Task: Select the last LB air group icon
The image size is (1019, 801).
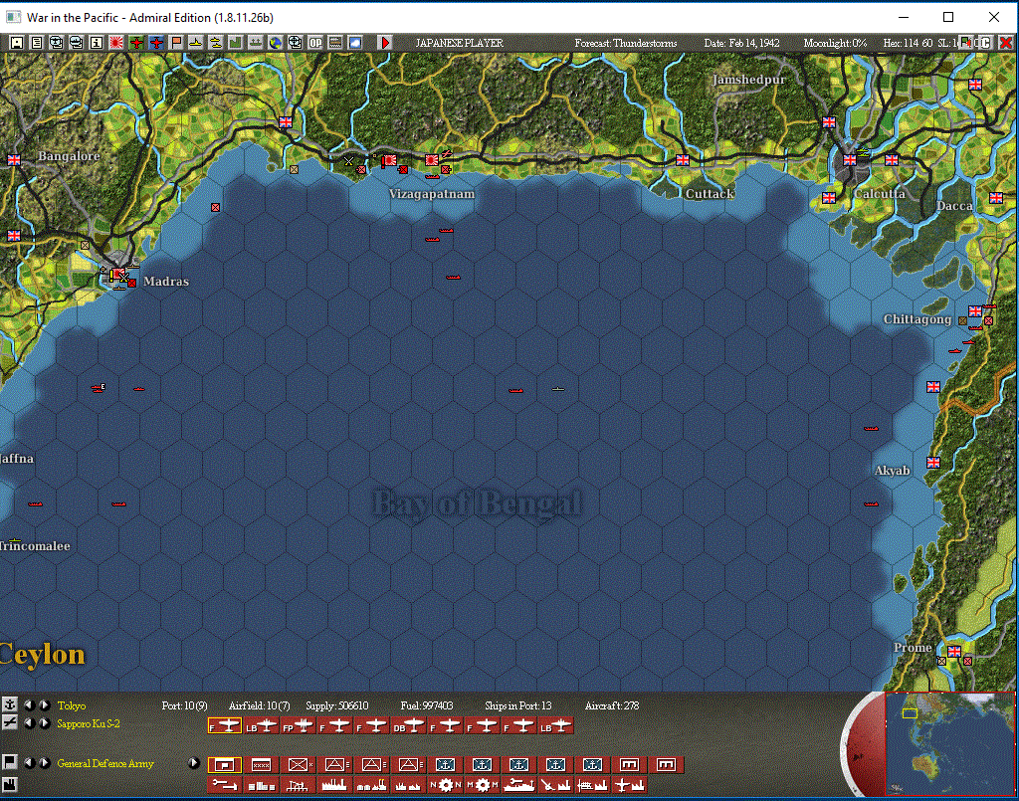Action: 556,726
